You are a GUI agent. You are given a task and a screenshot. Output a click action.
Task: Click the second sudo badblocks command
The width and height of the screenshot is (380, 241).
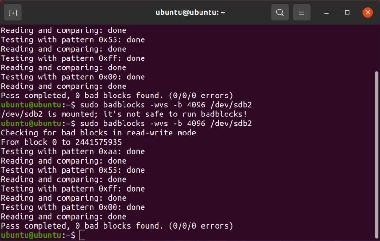point(166,124)
